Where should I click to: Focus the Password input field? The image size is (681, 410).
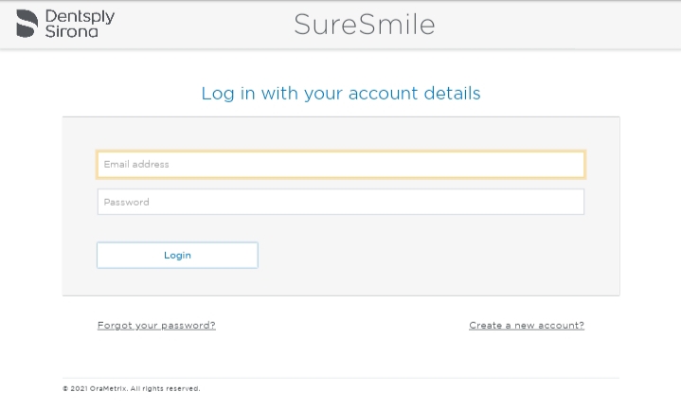(341, 202)
